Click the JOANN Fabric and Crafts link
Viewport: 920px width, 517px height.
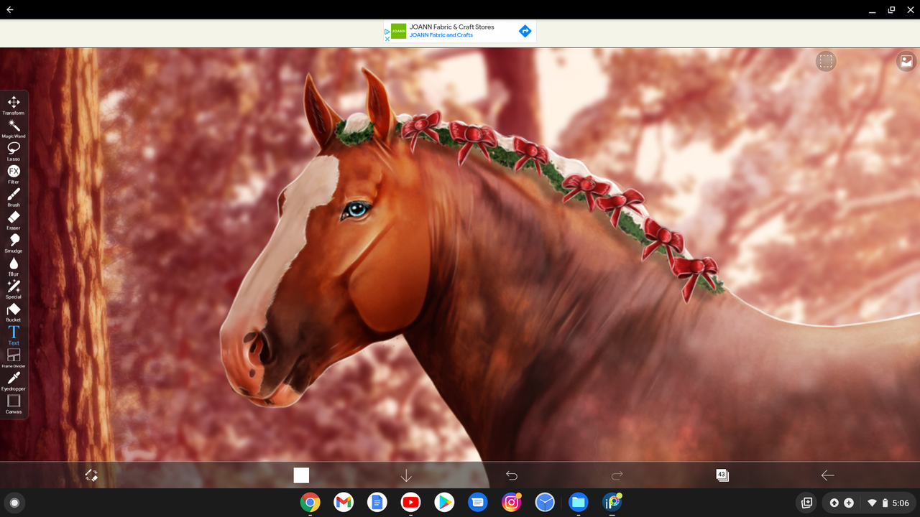click(441, 35)
